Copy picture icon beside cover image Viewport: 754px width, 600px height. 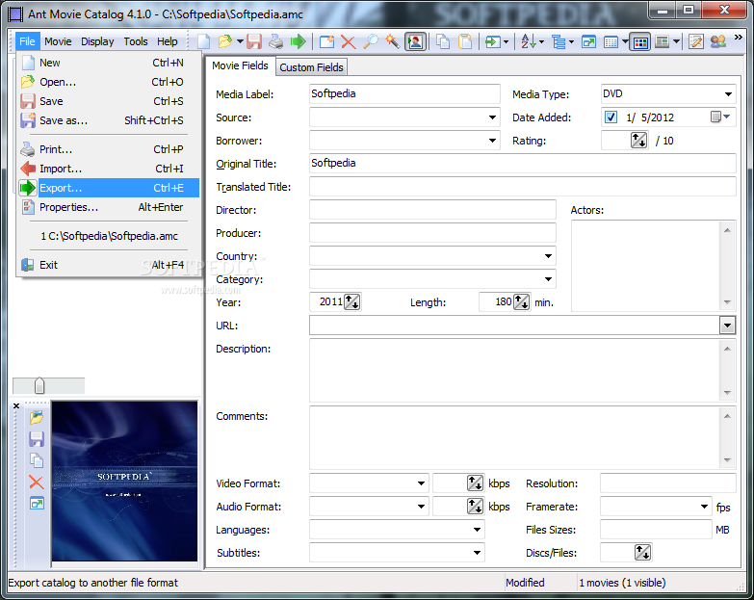click(x=37, y=460)
